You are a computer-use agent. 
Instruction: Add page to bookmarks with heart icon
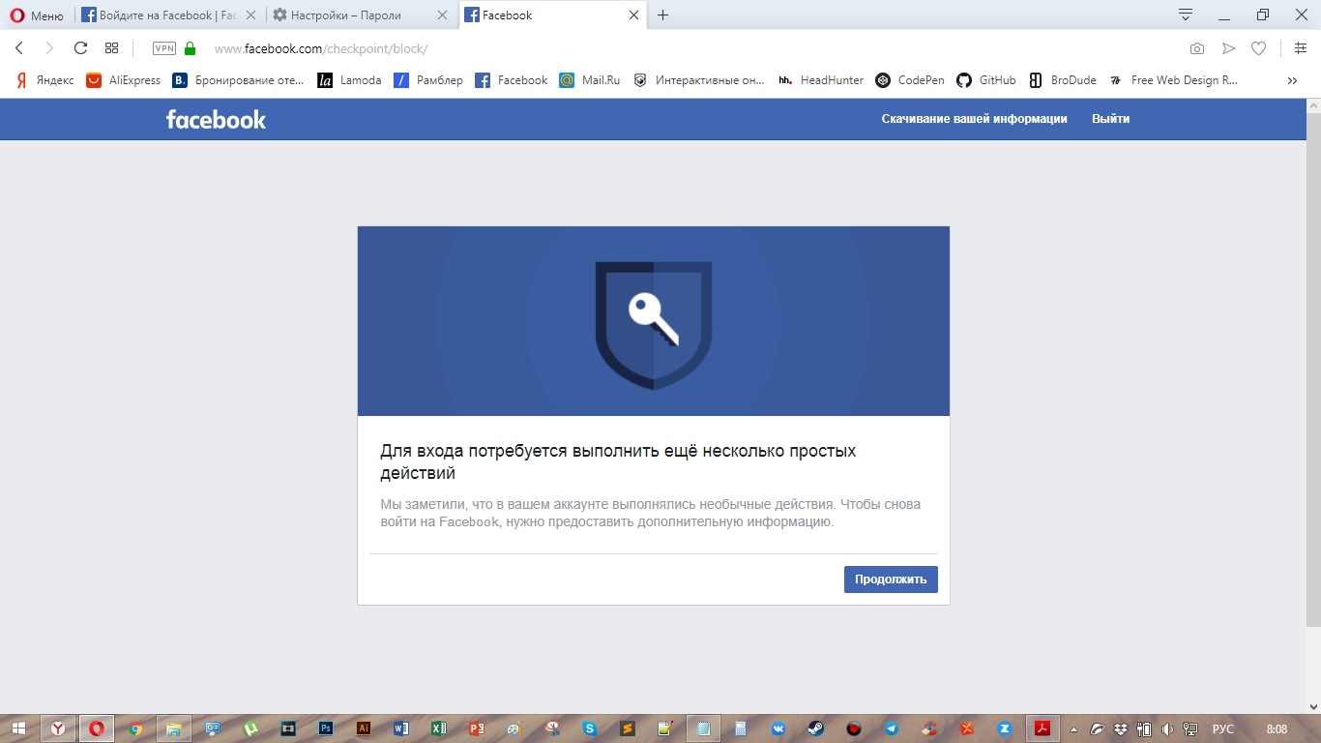(x=1258, y=48)
